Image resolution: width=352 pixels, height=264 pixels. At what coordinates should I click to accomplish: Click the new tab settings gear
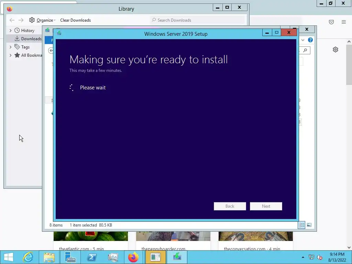tap(335, 49)
